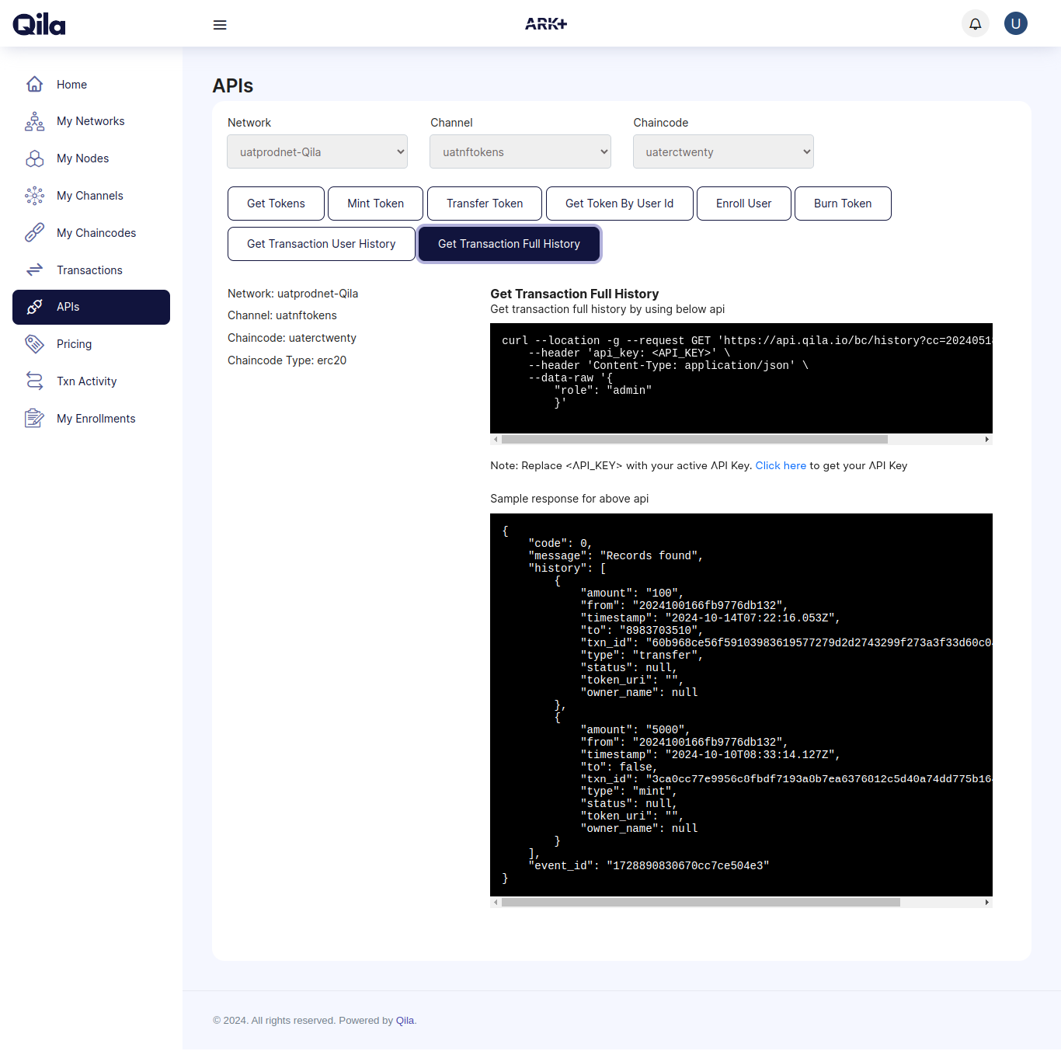Click the My Nodes cube icon
This screenshot has height=1051, width=1061.
click(x=35, y=158)
